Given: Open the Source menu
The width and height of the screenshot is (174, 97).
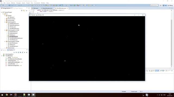Looking at the screenshot, I should 8,3.
